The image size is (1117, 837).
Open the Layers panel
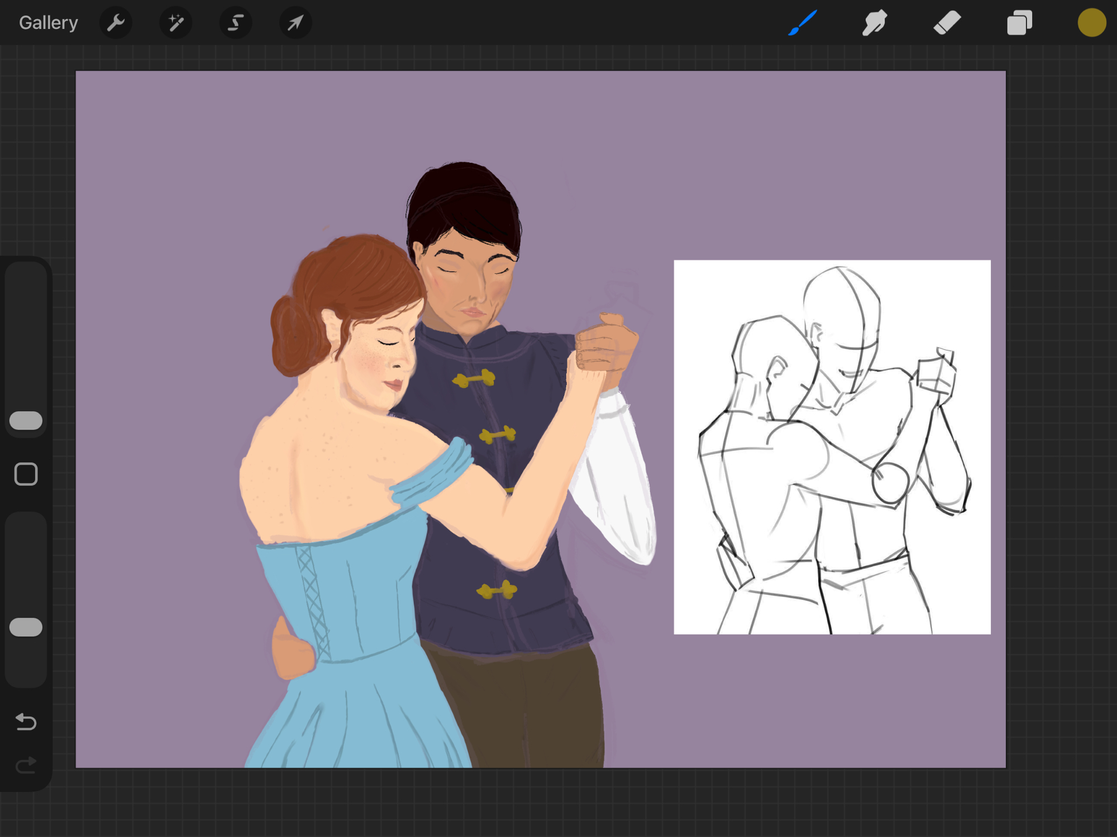click(1019, 23)
